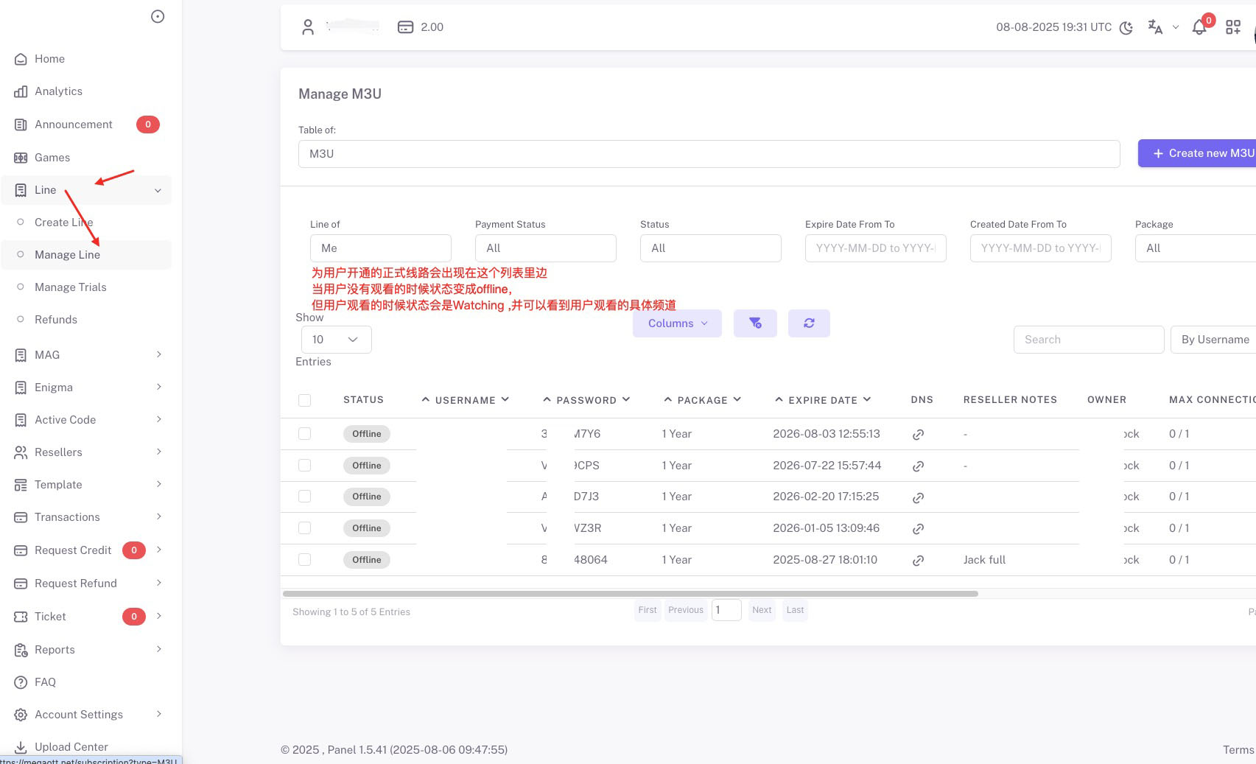Open the Line of Me dropdown
The image size is (1256, 764).
click(380, 248)
